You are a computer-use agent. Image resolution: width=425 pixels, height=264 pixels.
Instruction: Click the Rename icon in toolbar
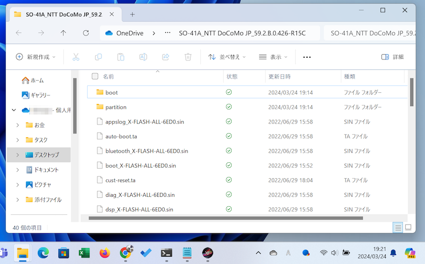143,57
